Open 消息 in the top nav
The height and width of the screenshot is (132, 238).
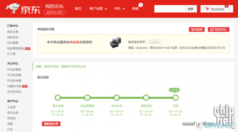click(x=135, y=9)
